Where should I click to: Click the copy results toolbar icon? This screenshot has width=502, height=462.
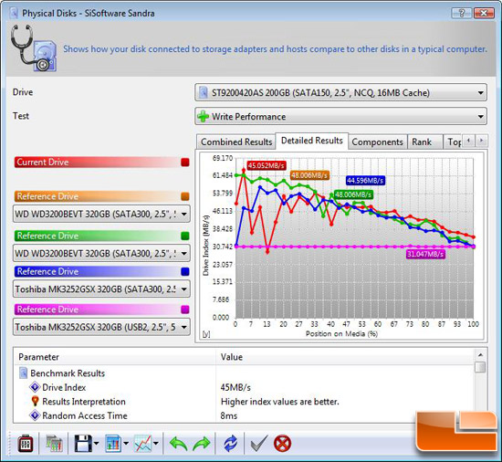click(x=54, y=444)
